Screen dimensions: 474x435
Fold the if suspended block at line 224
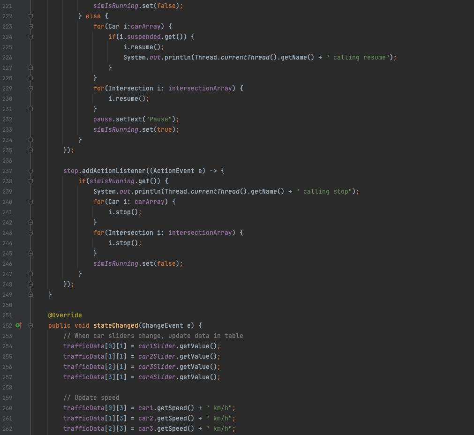30,37
